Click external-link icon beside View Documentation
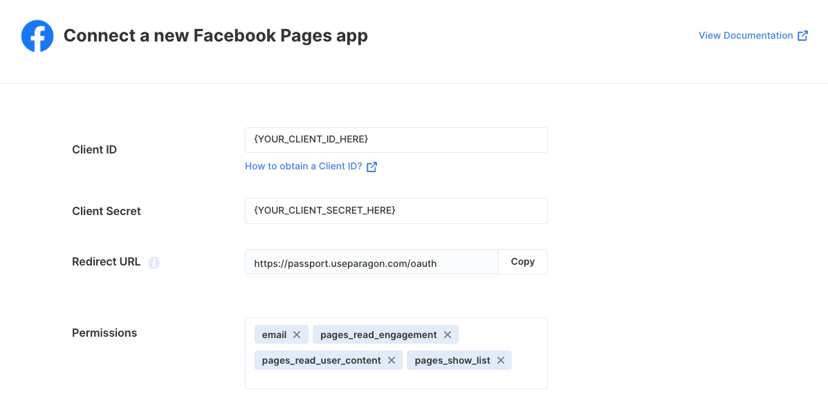This screenshot has height=419, width=828. 802,35
